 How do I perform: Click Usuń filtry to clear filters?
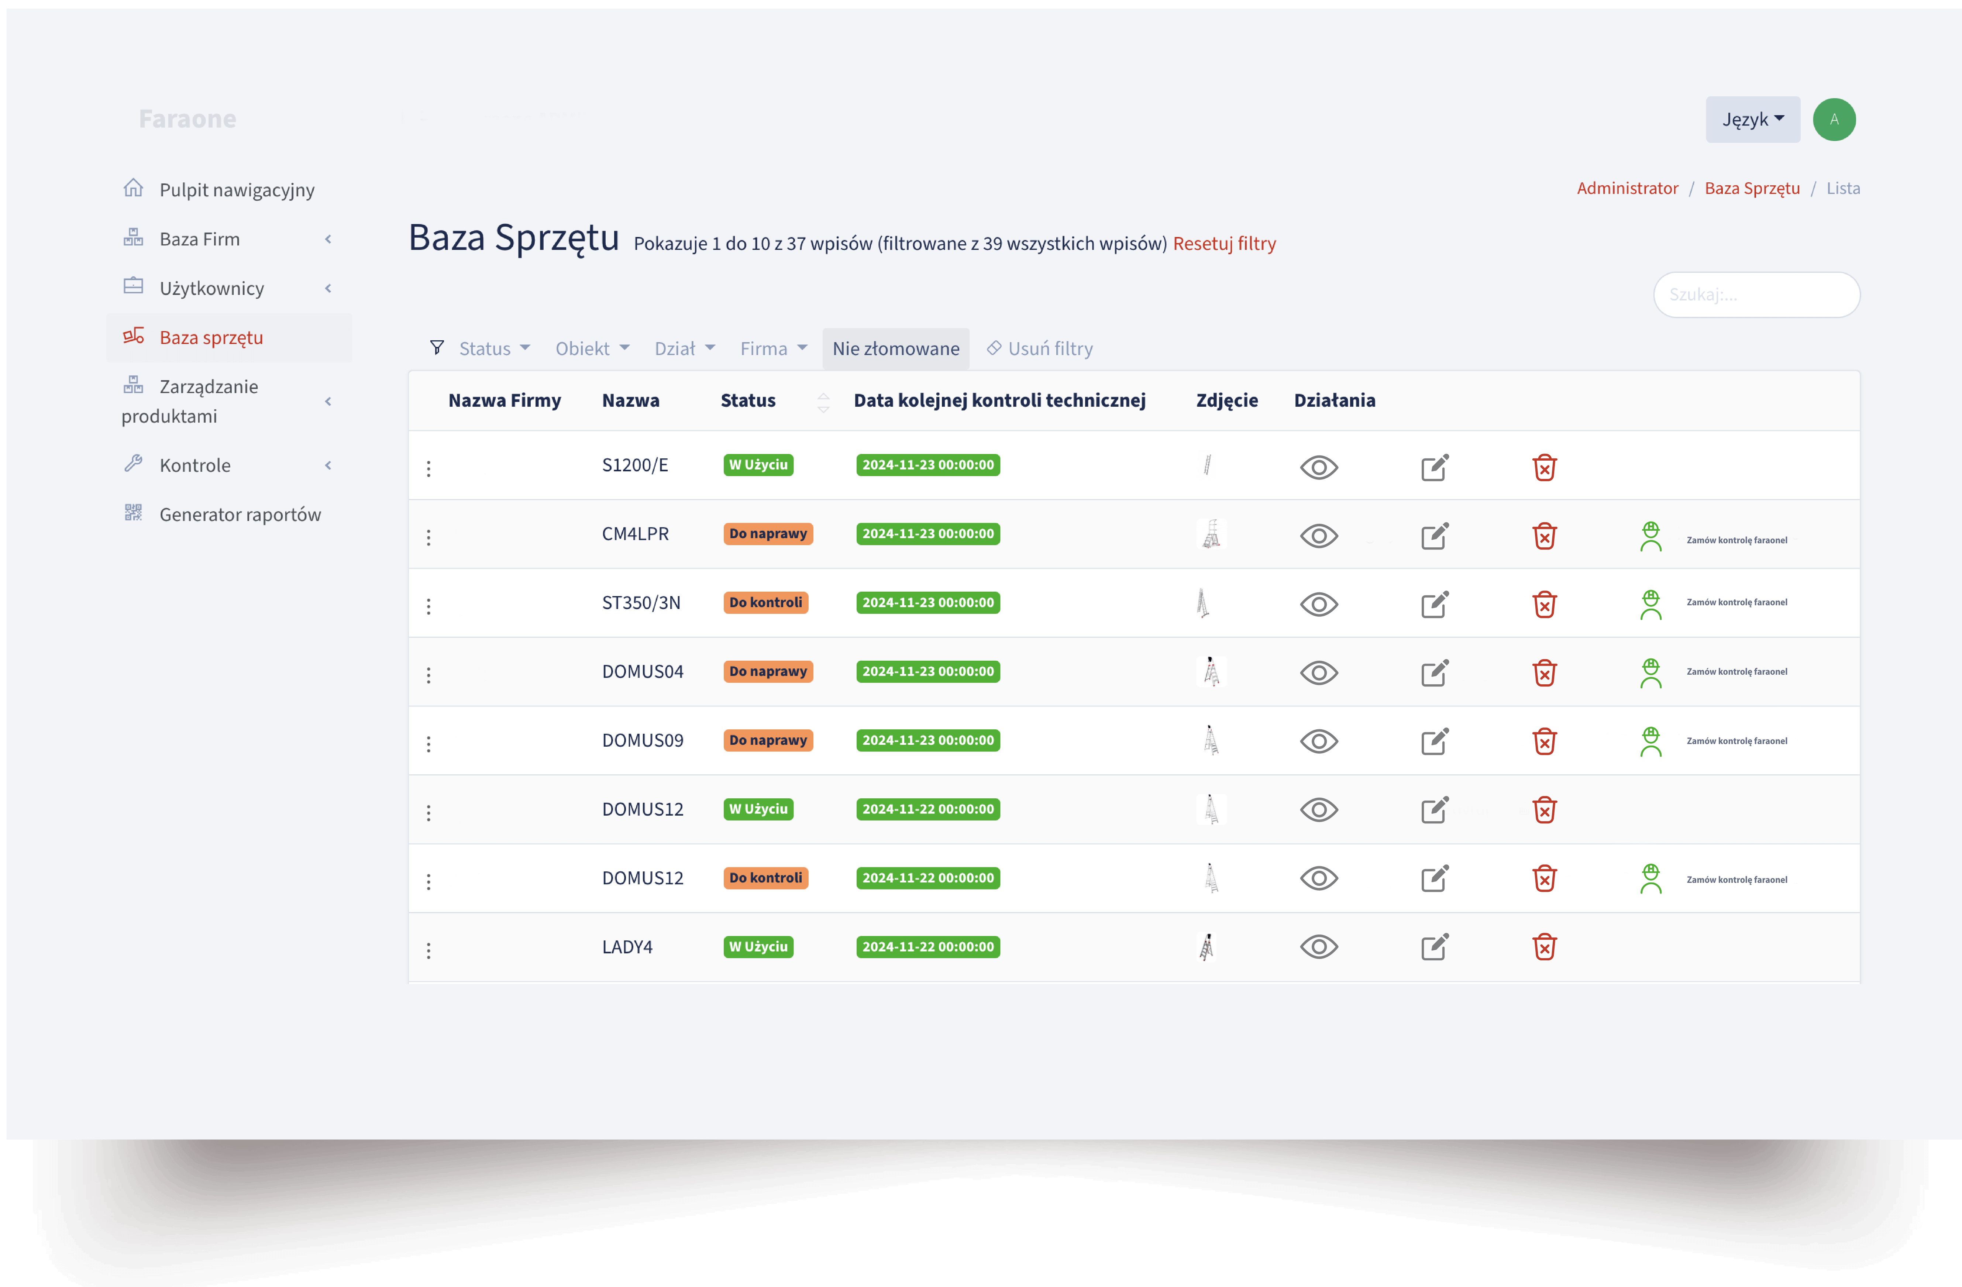pos(1040,349)
